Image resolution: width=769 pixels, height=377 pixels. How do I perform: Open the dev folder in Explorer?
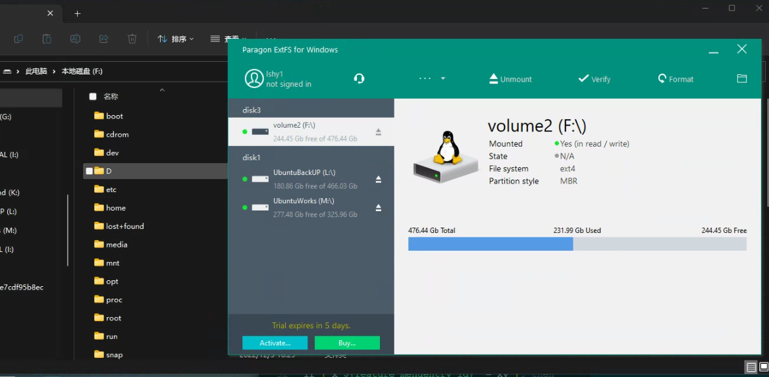pyautogui.click(x=107, y=153)
